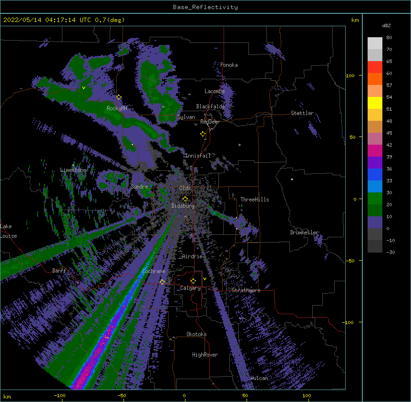
Task: Click the Vulcan label
Action: click(259, 378)
